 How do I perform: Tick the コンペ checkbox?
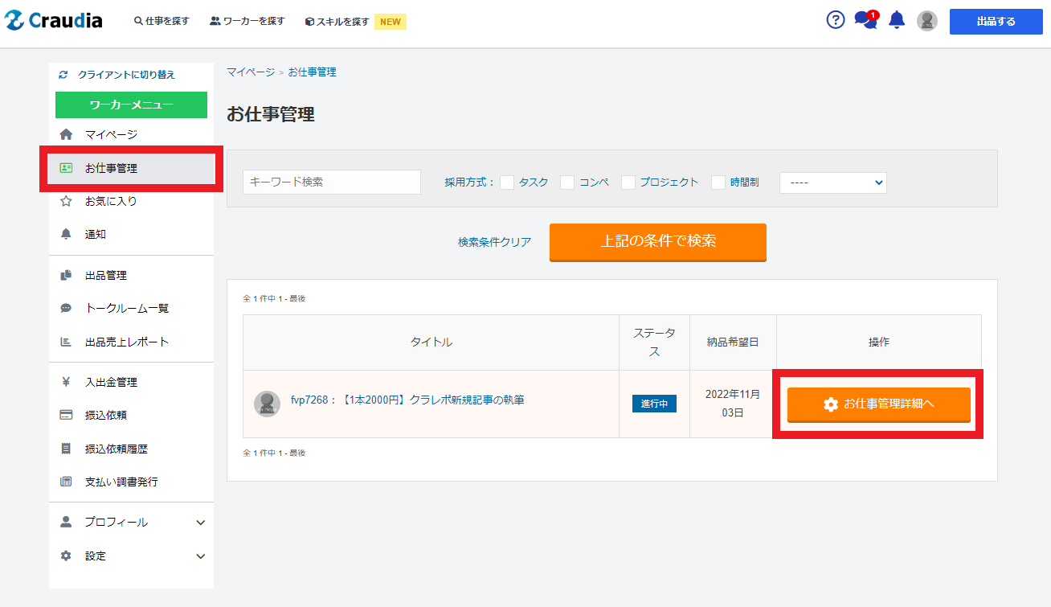567,183
